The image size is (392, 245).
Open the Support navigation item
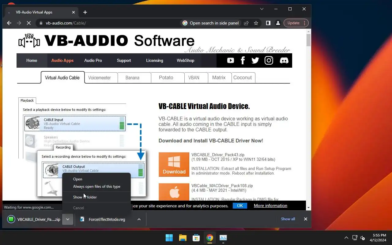(x=124, y=60)
